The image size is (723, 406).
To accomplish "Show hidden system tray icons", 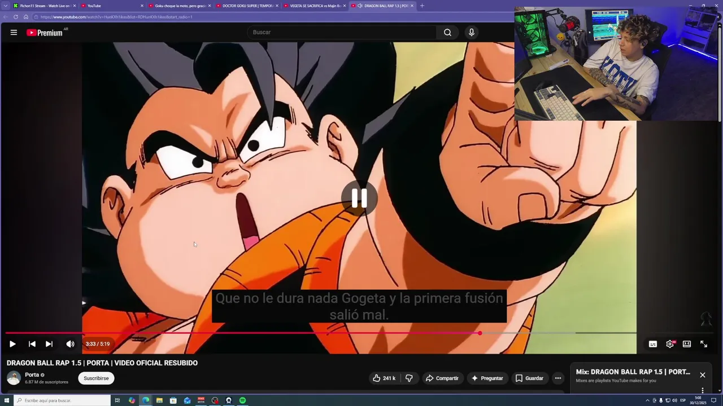I will click(x=647, y=400).
